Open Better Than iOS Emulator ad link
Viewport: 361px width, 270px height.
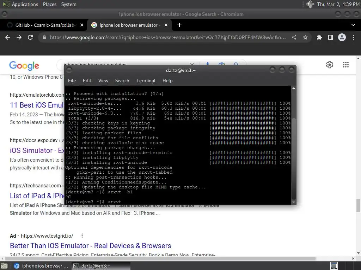(91, 246)
